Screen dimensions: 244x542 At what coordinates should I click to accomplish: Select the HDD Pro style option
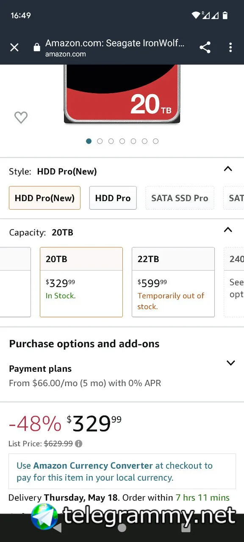tap(113, 198)
